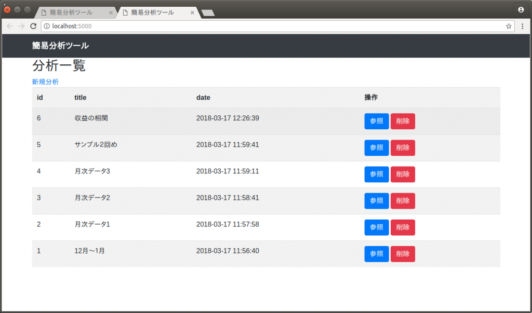Bookmark page with the star icon
This screenshot has width=532, height=313.
[x=509, y=26]
